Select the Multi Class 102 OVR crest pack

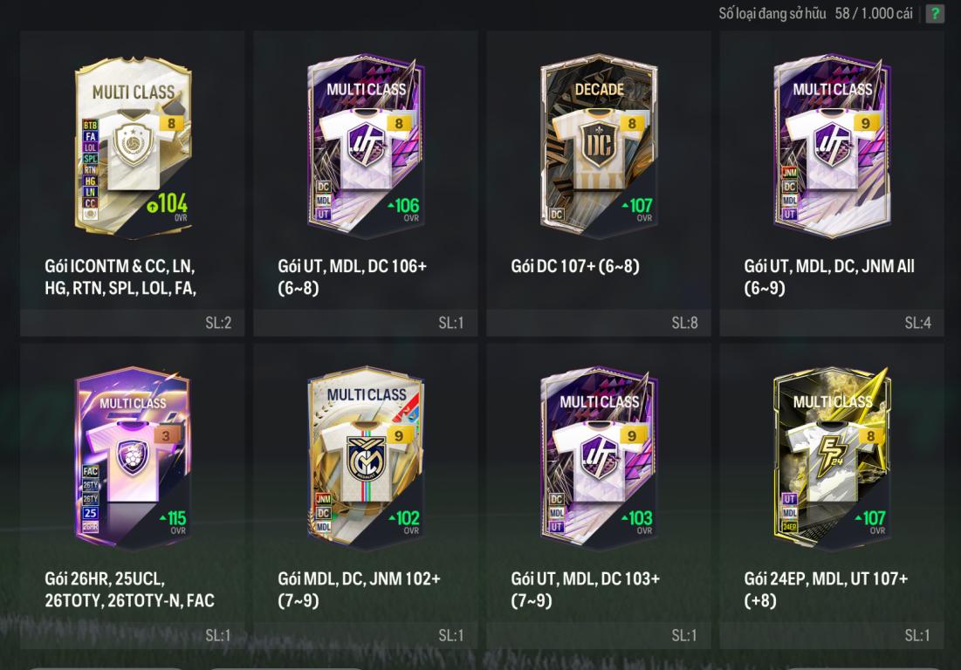click(x=366, y=459)
